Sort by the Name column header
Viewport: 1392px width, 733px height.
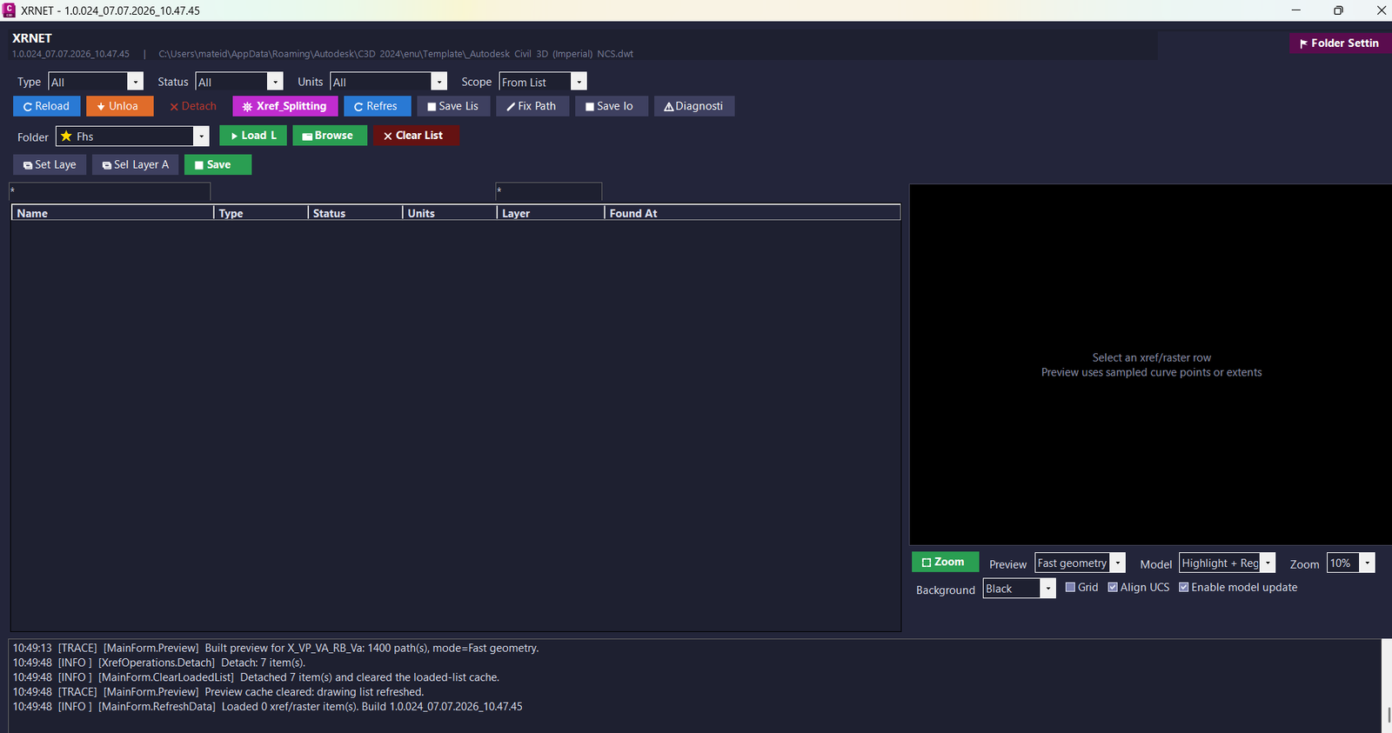coord(112,213)
